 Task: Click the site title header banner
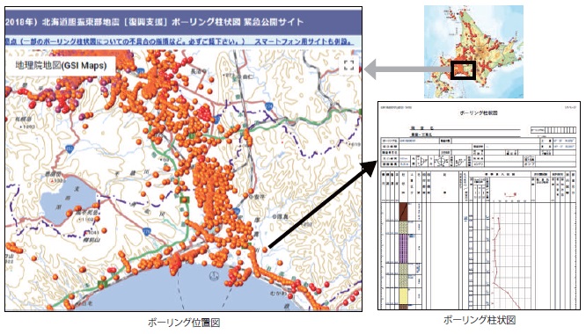click(183, 22)
